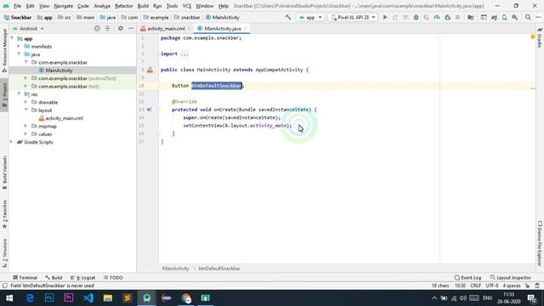Open the Refactor menu
Viewport: 544px width, 306px height.
pos(123,6)
